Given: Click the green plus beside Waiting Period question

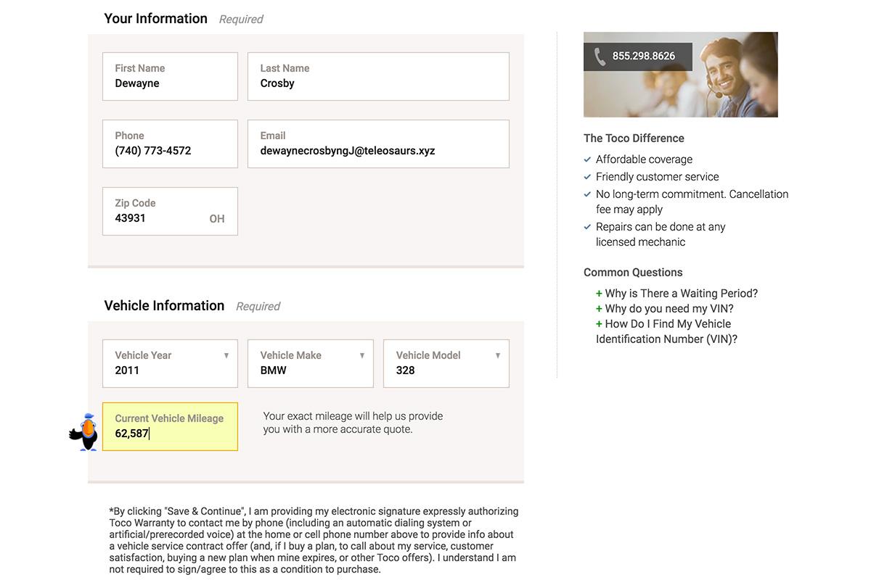Looking at the screenshot, I should click(x=599, y=294).
